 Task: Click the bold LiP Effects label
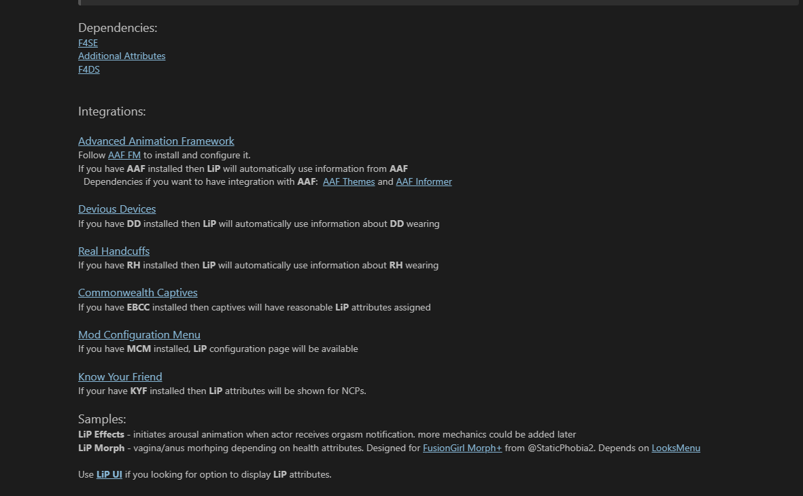(x=101, y=434)
